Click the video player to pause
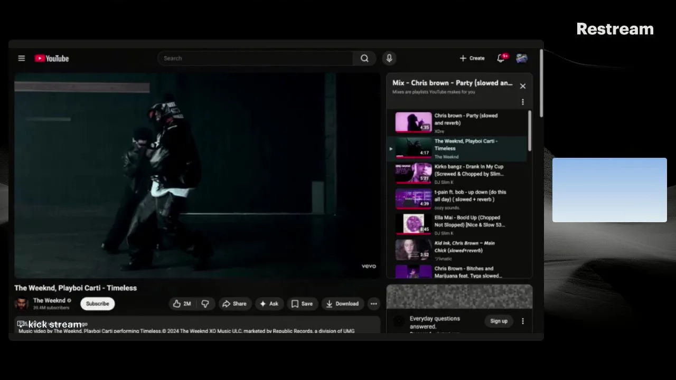This screenshot has height=380, width=676. tap(197, 175)
